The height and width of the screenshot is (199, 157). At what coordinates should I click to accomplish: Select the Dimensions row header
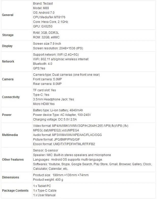pos(10,177)
